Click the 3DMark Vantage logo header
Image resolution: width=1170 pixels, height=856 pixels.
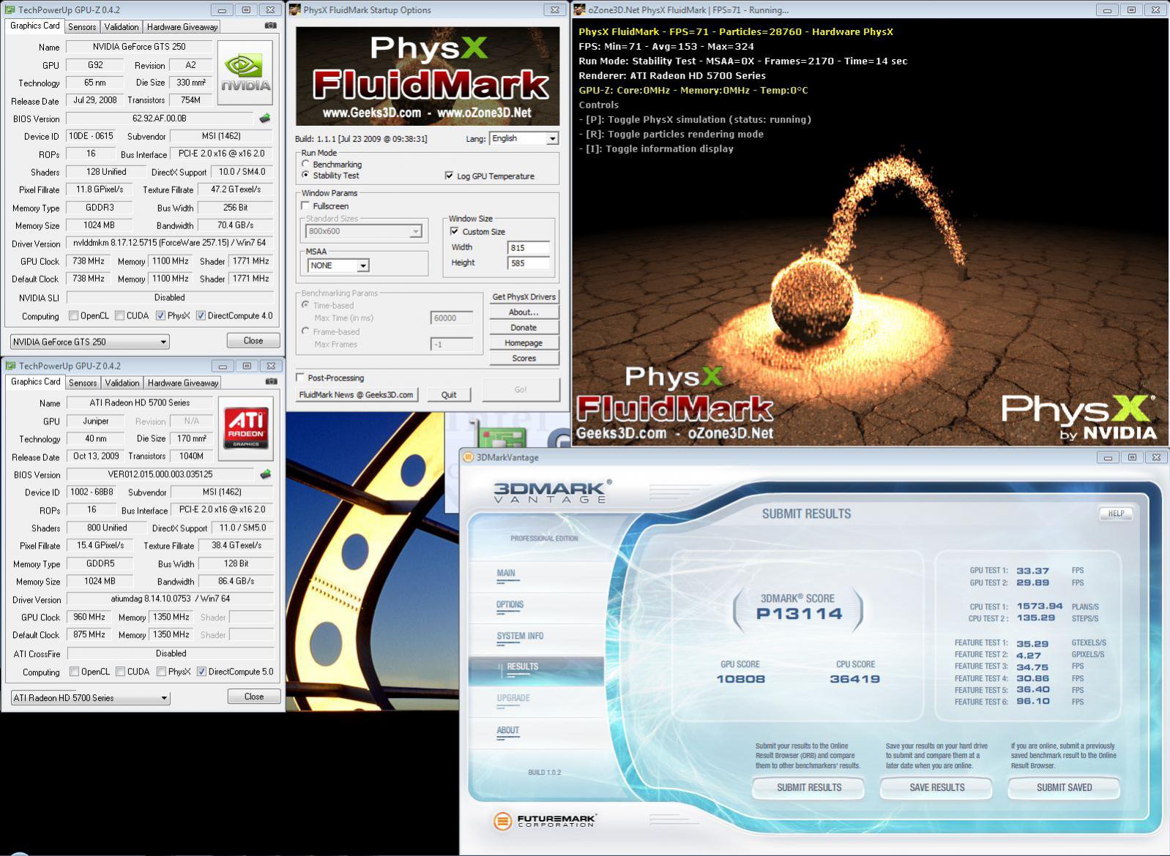click(552, 491)
